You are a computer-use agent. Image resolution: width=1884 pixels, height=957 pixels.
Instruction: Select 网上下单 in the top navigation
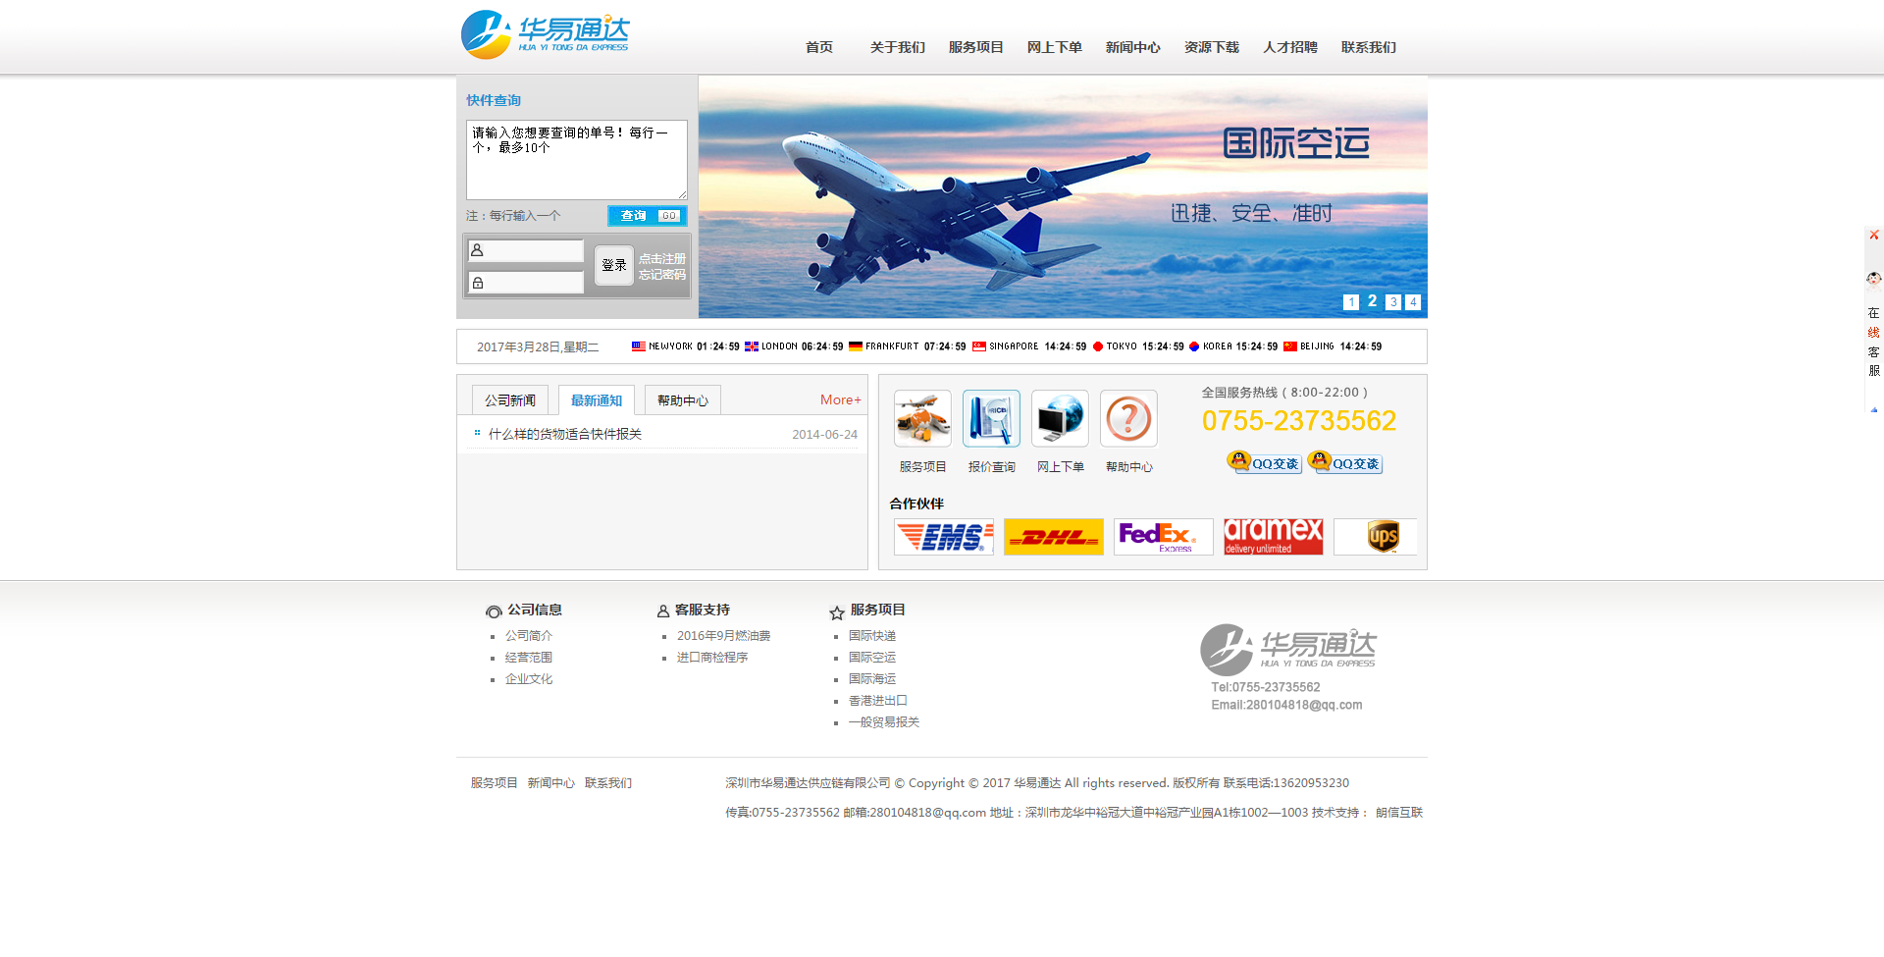click(x=1054, y=47)
